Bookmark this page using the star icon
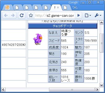The width and height of the screenshot is (105, 93). point(31,15)
